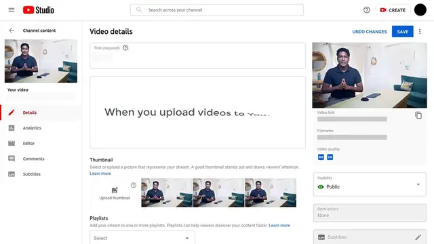Choose the first auto-generated thumbnail

click(x=167, y=192)
